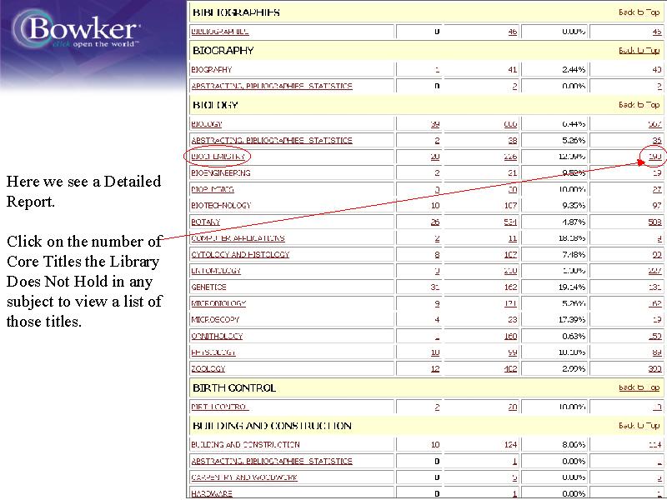This screenshot has width=667, height=500.
Task: Select the GENETICS row label
Action: [x=208, y=287]
